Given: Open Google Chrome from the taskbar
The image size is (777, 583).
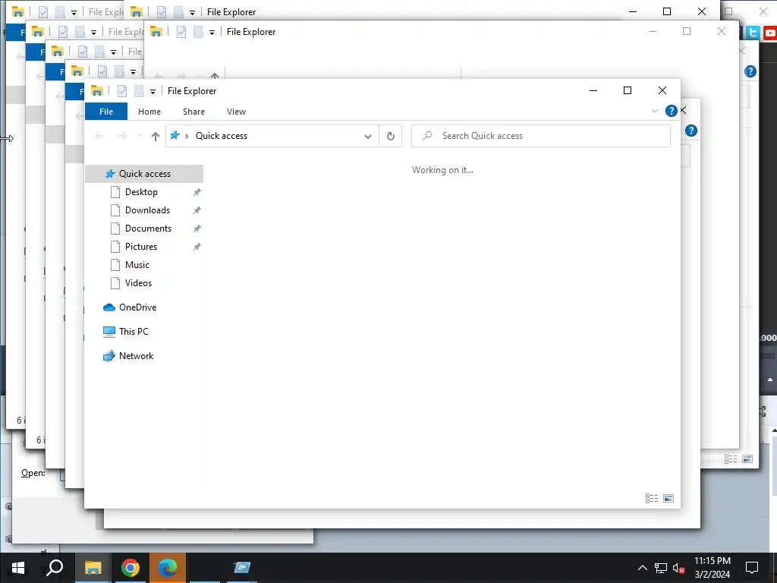Looking at the screenshot, I should (131, 568).
